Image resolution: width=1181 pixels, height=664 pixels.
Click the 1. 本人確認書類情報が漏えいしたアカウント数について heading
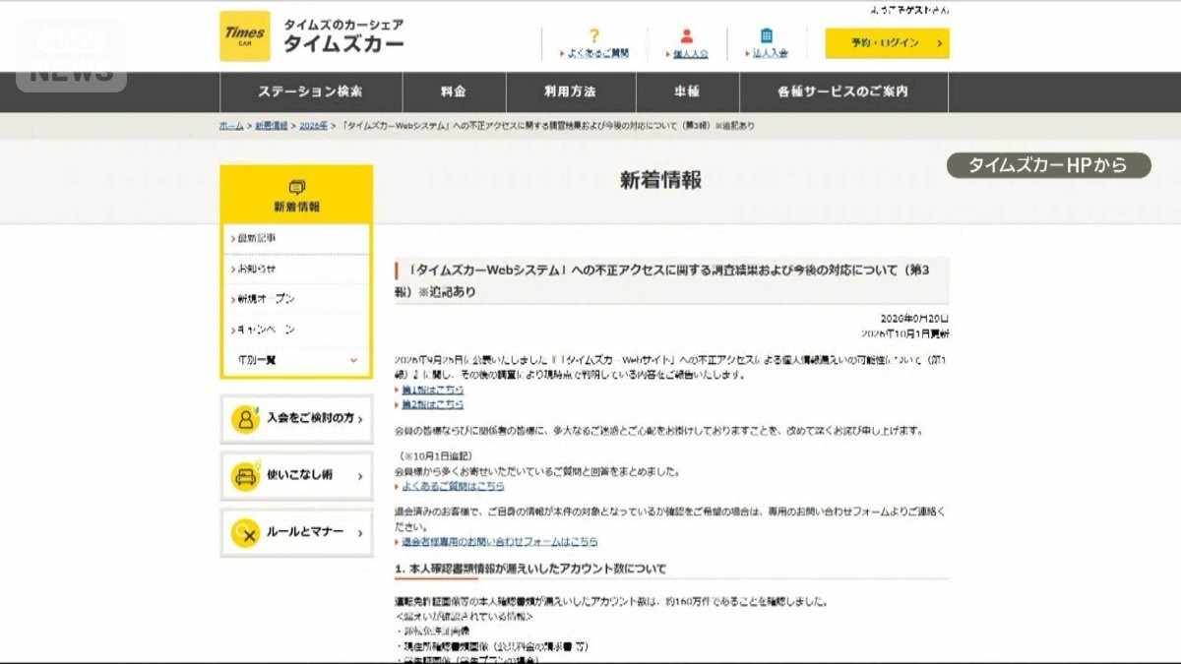click(530, 569)
